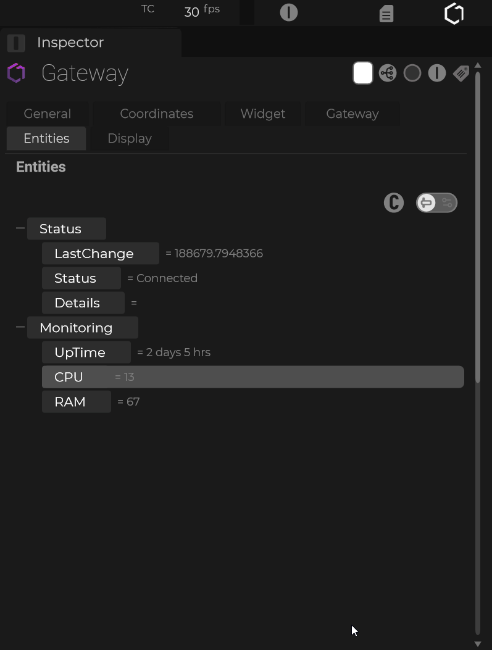Click the tag icon in Gateway header

pyautogui.click(x=461, y=73)
